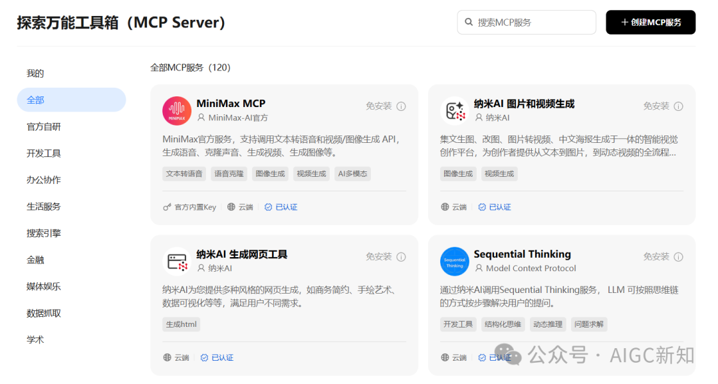Click the 图像生成 tag on the 纳米AI 图片和视频生成 card
This screenshot has height=384, width=718.
[458, 174]
